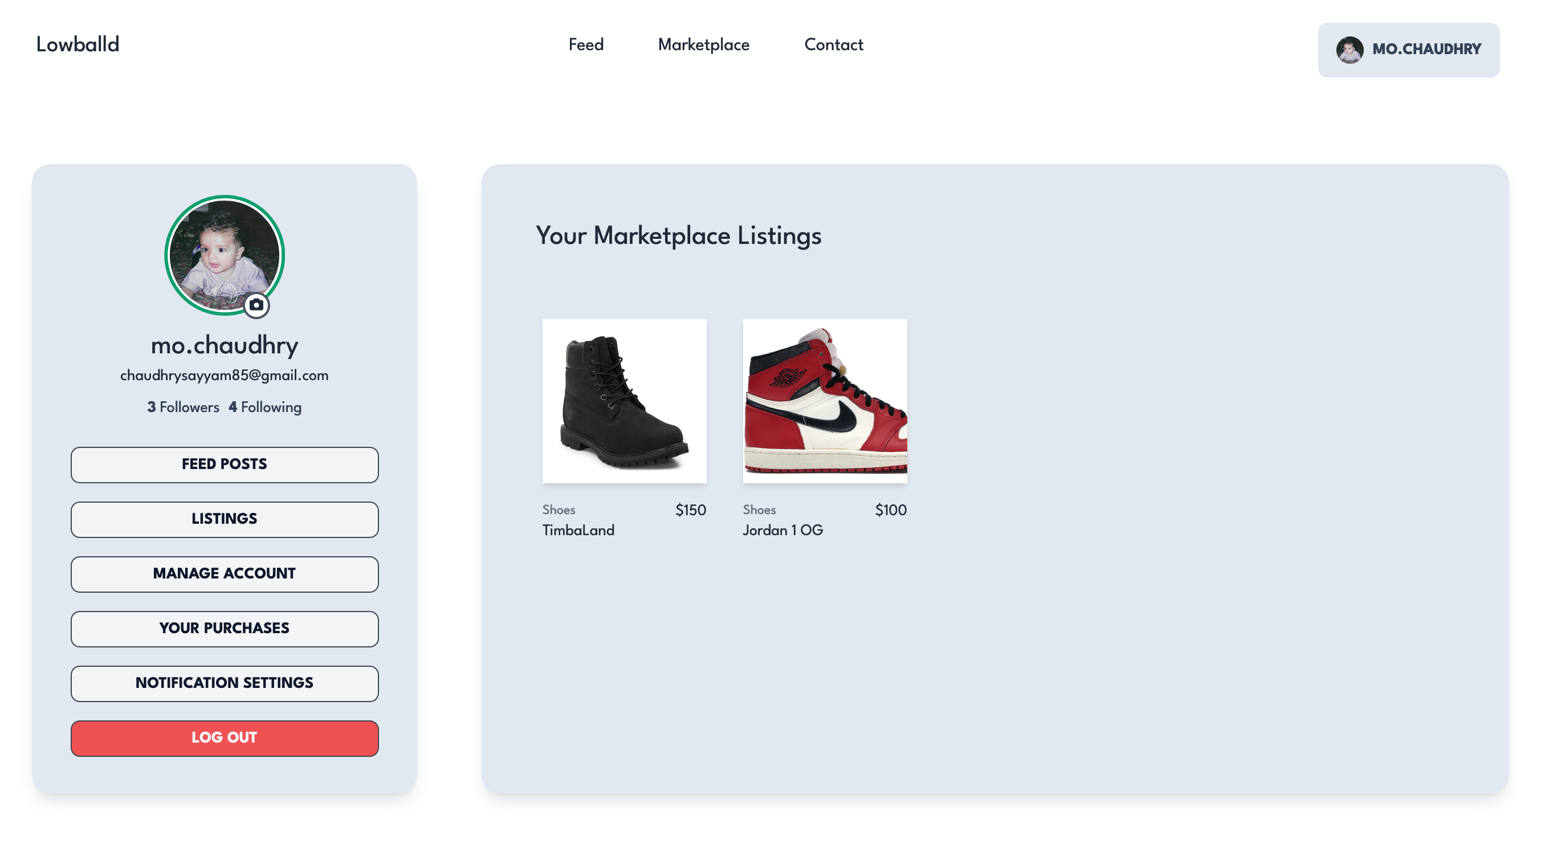
Task: Click the small avatar in header
Action: [x=1349, y=50]
